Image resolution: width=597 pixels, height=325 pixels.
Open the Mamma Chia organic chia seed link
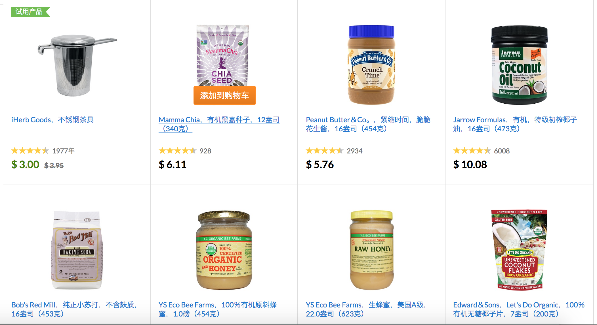tap(219, 124)
